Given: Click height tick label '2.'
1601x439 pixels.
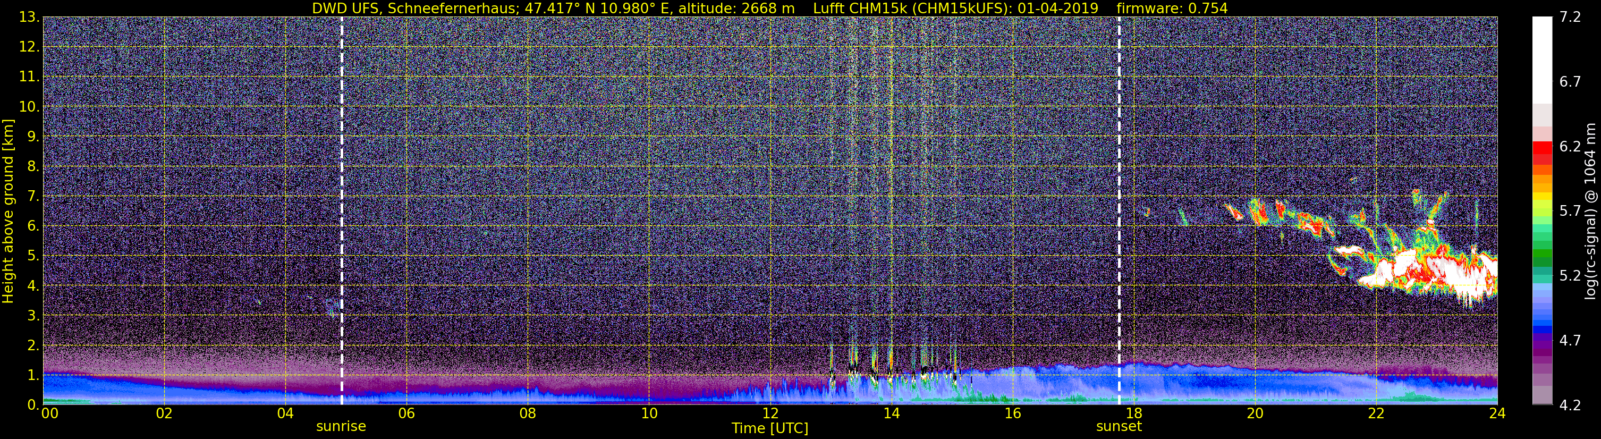Looking at the screenshot, I should click(33, 345).
